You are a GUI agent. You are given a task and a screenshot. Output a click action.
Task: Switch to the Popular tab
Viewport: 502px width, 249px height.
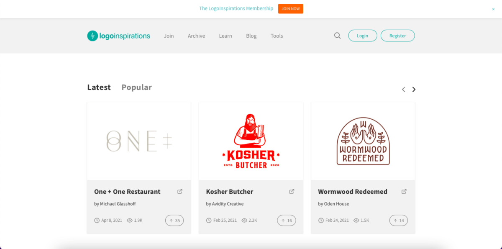pyautogui.click(x=136, y=87)
